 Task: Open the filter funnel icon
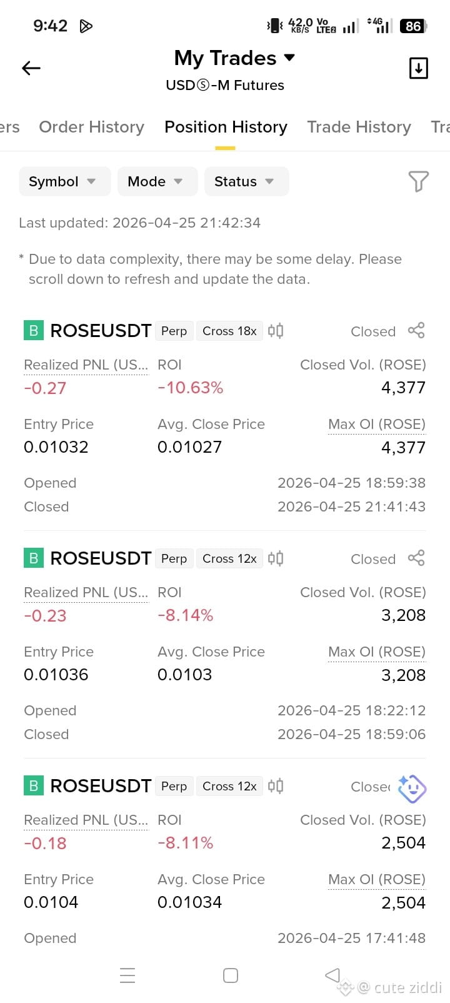[418, 181]
